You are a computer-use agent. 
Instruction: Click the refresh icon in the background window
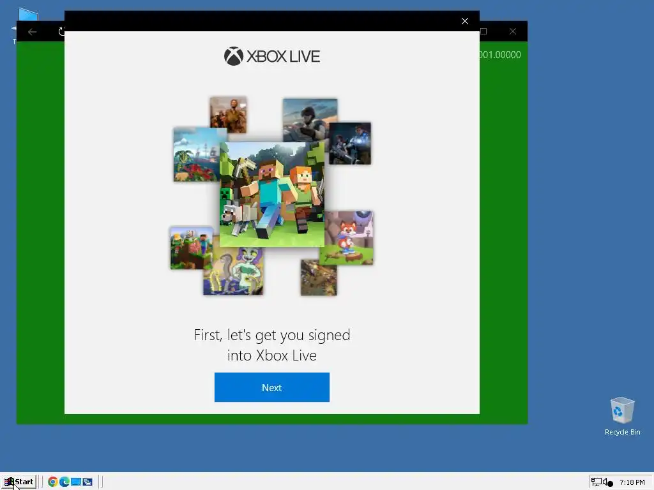tap(61, 32)
